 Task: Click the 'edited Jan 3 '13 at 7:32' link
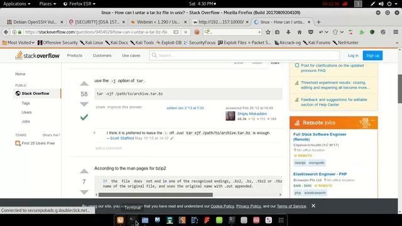[x=185, y=108]
